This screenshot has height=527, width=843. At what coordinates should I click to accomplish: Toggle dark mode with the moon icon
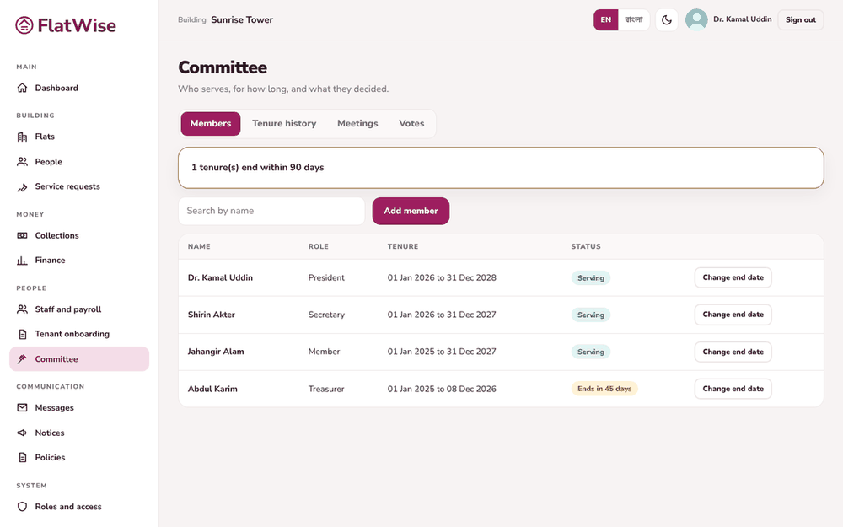pos(667,20)
